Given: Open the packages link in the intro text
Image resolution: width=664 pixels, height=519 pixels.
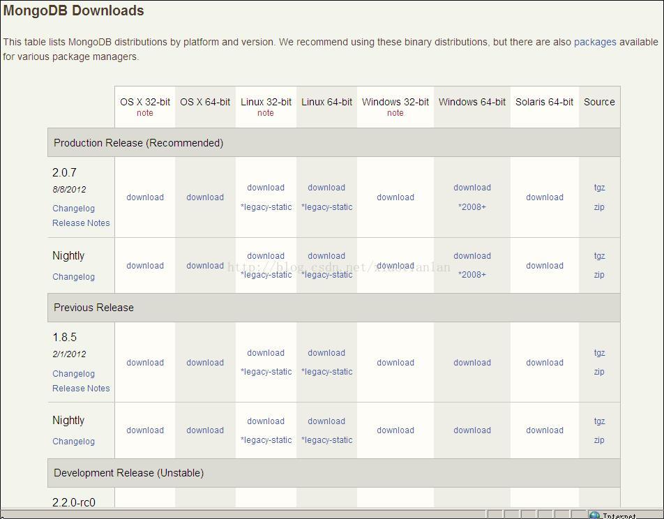Looking at the screenshot, I should tap(594, 43).
